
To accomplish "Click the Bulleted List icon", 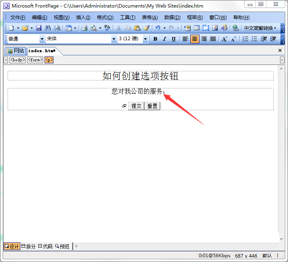I will point(254,39).
